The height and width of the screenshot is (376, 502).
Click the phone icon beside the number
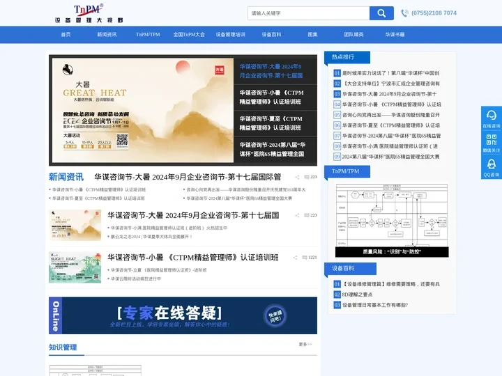point(404,13)
